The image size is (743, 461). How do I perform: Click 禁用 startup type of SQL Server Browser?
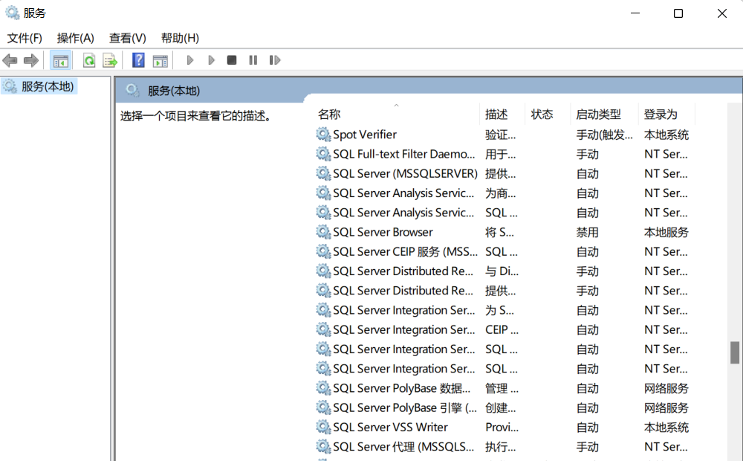point(587,232)
